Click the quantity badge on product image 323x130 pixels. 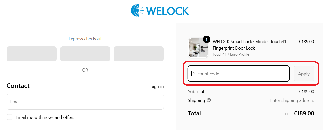pyautogui.click(x=206, y=39)
